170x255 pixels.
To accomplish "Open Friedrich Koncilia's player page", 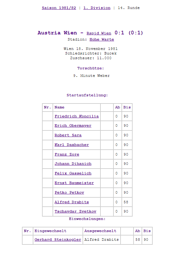I will [x=77, y=116].
